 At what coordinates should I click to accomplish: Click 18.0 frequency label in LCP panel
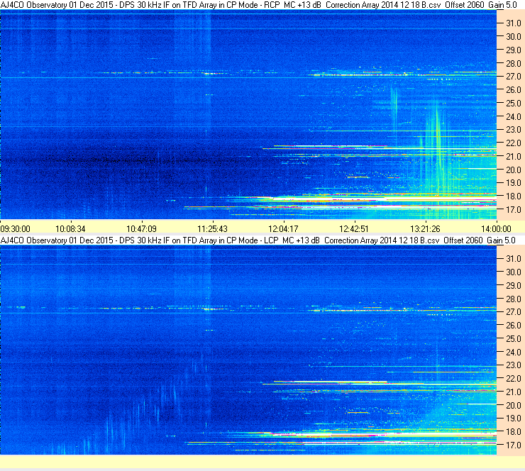pos(513,432)
